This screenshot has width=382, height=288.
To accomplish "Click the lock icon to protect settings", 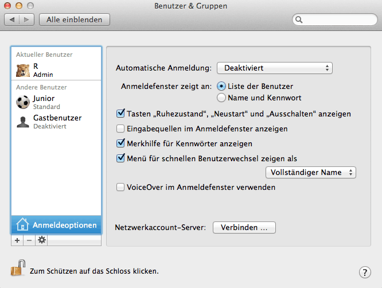I will click(x=18, y=268).
